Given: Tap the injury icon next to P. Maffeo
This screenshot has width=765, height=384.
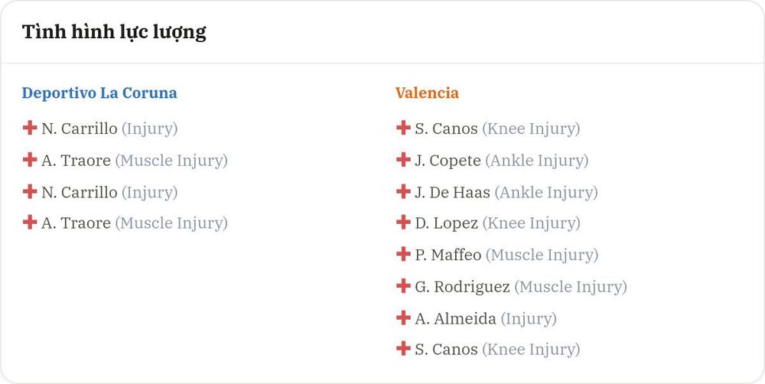Looking at the screenshot, I should click(x=403, y=254).
